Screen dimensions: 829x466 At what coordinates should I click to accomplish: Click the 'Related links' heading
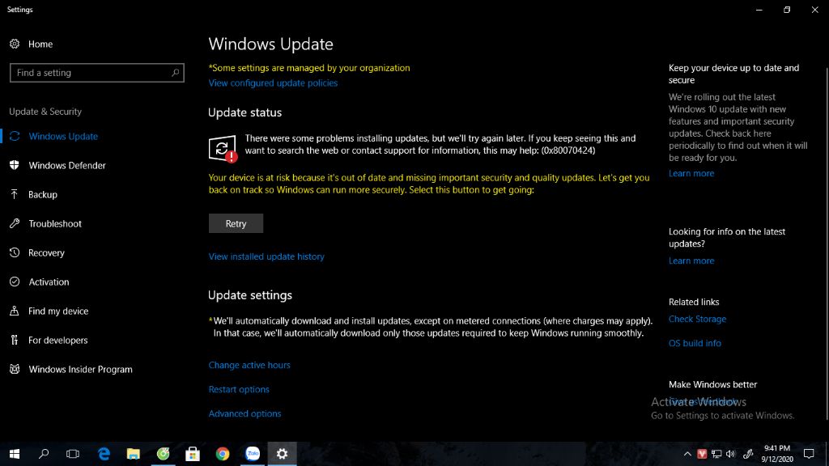(694, 302)
